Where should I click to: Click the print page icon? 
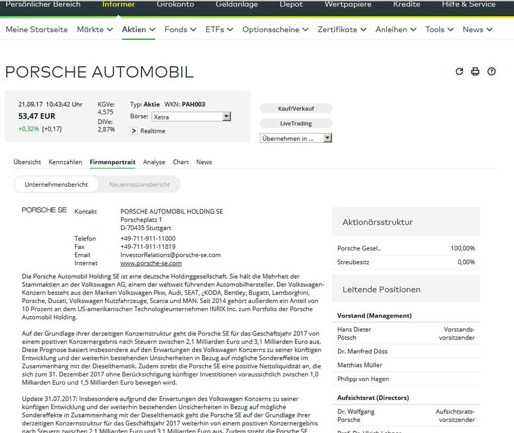[475, 71]
